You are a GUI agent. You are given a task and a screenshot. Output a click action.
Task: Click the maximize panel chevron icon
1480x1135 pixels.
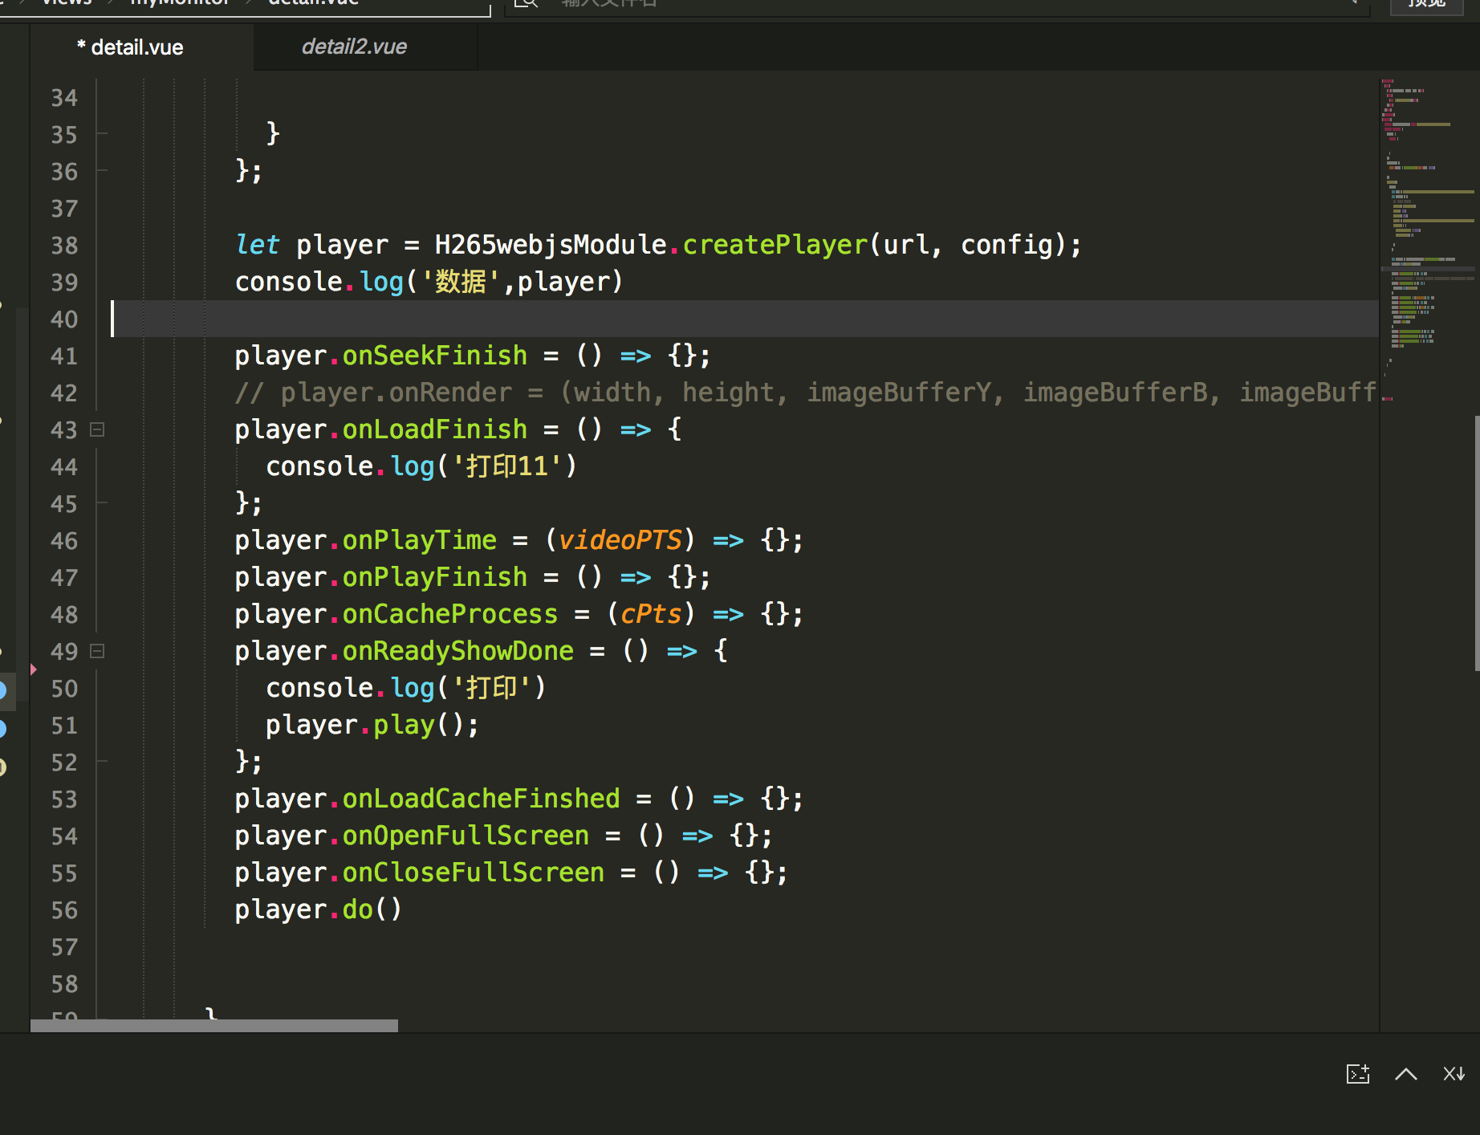(x=1406, y=1074)
